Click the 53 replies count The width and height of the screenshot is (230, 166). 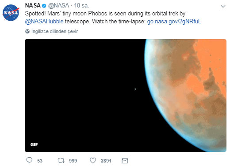tap(40, 161)
